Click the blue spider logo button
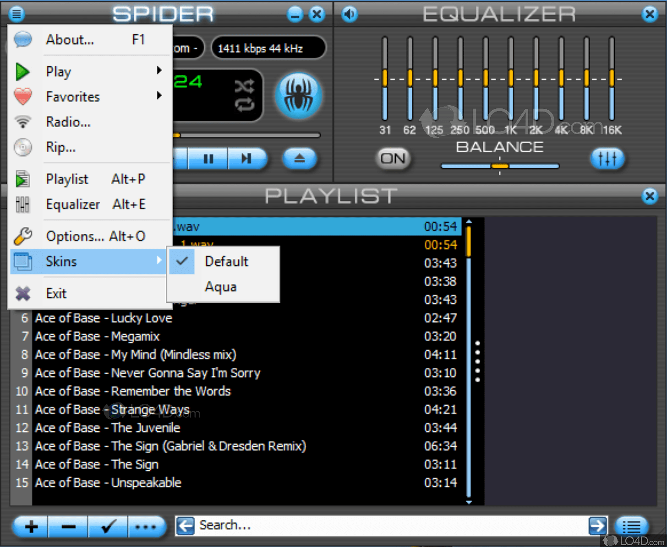This screenshot has height=547, width=667. 299,96
